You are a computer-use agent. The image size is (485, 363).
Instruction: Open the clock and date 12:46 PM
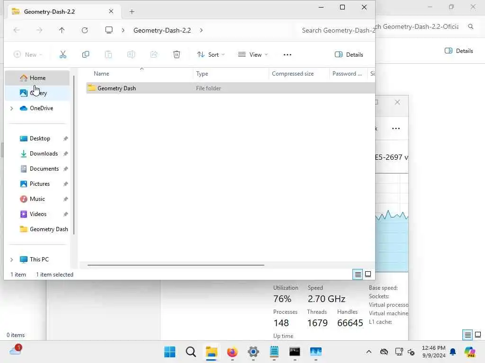(434, 352)
